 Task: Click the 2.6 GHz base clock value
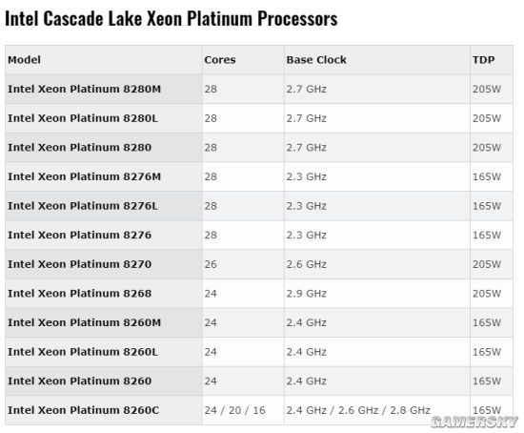point(306,264)
